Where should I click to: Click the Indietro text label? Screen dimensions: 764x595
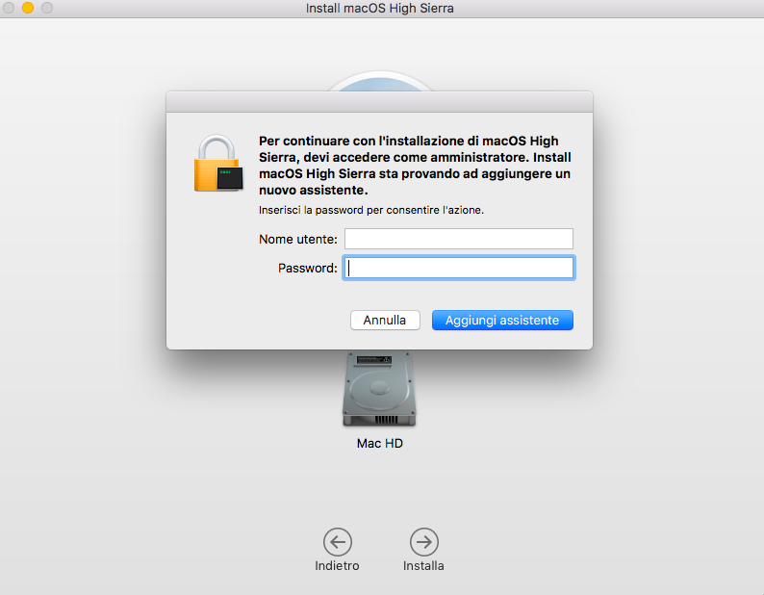tap(337, 566)
